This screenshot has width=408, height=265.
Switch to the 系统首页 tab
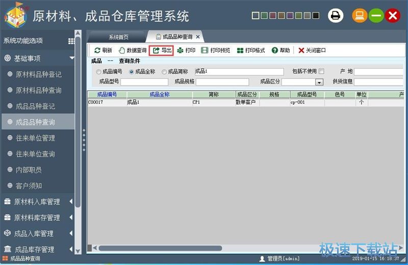tap(118, 37)
